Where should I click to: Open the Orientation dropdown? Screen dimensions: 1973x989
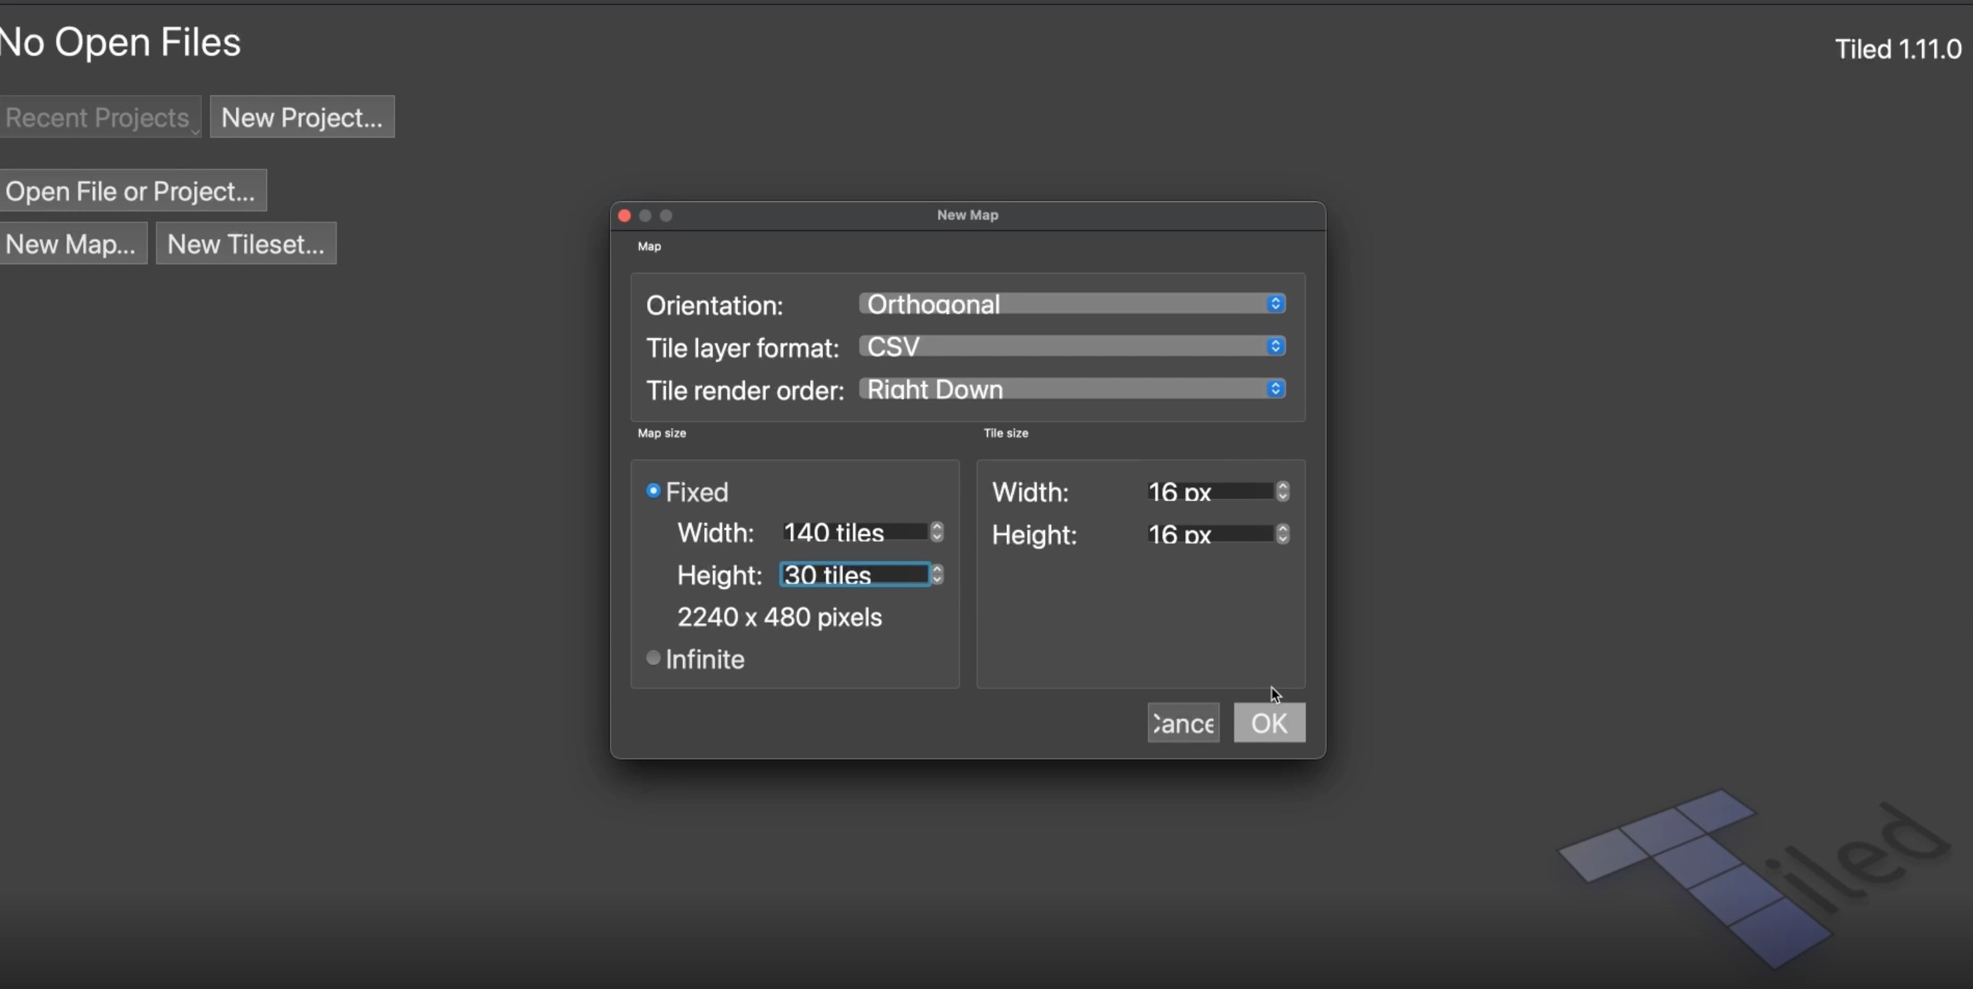click(x=1071, y=304)
